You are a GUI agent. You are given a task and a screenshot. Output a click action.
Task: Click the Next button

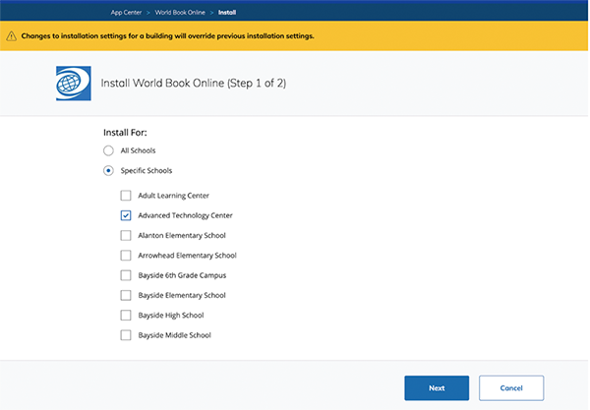point(437,387)
